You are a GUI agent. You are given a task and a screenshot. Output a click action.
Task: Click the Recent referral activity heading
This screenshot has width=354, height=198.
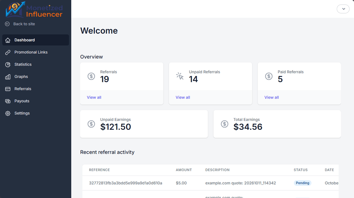[x=107, y=152]
